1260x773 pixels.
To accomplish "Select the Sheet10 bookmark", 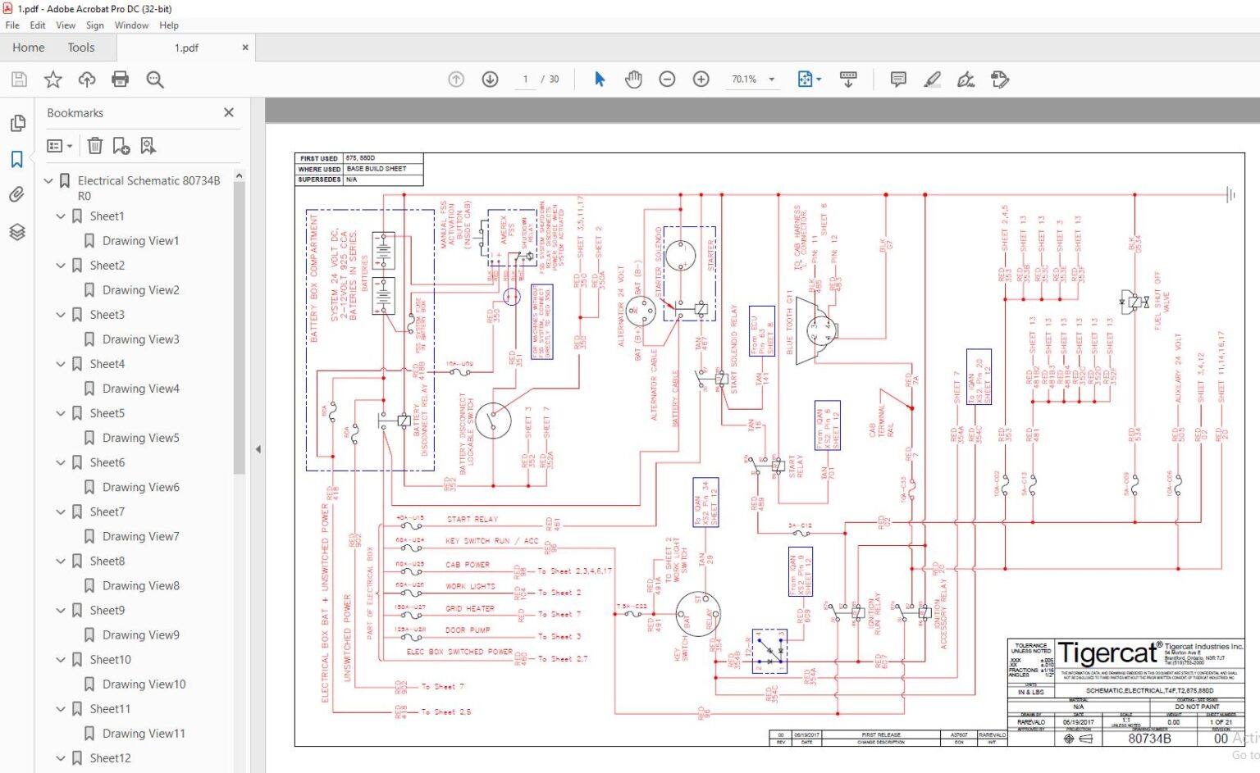I will coord(111,659).
